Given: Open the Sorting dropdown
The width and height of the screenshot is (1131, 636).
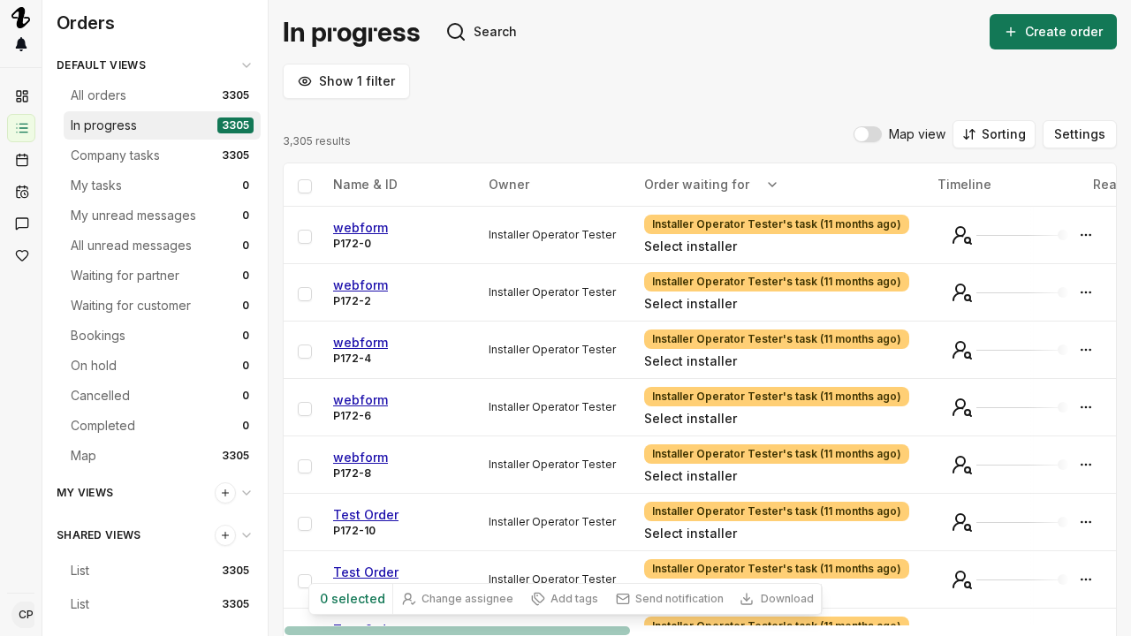Looking at the screenshot, I should coord(994,134).
